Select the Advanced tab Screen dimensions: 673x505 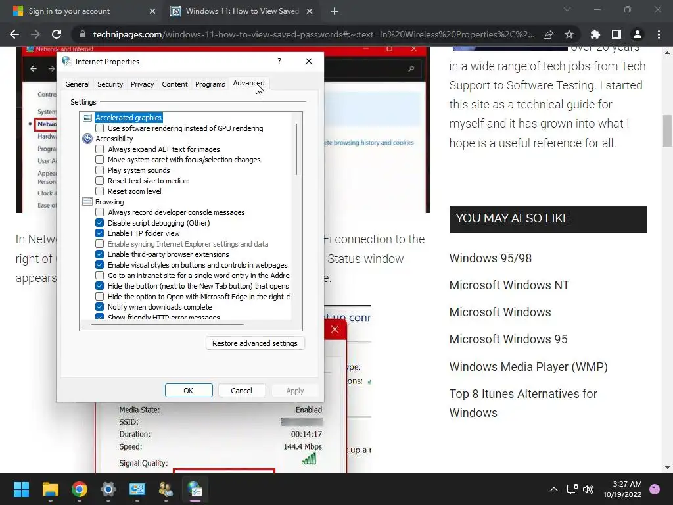tap(248, 84)
